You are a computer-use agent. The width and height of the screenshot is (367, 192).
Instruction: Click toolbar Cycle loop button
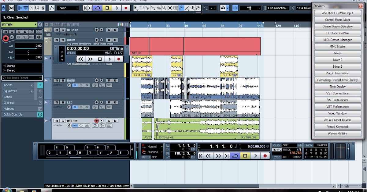(x=97, y=8)
